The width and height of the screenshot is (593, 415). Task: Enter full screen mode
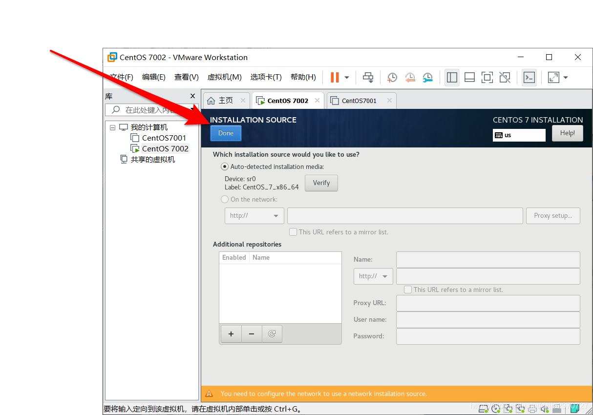pos(487,77)
